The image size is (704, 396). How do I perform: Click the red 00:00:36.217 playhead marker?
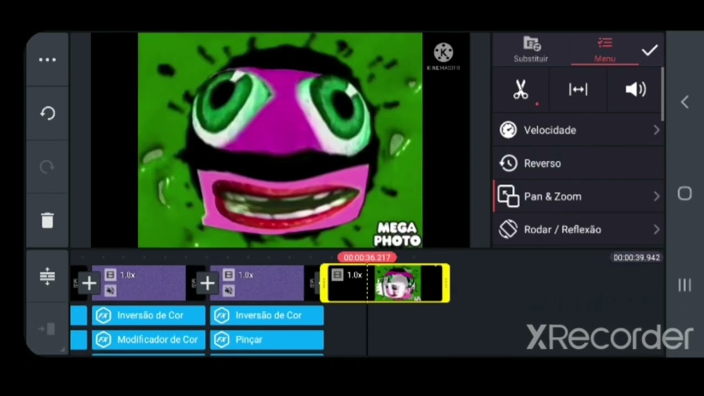tap(367, 257)
